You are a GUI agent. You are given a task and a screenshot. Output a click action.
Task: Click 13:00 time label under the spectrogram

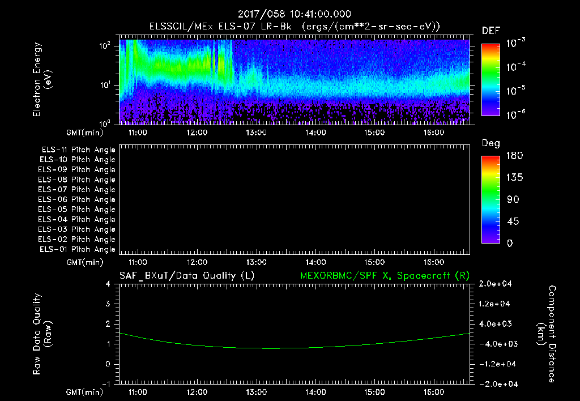point(256,133)
